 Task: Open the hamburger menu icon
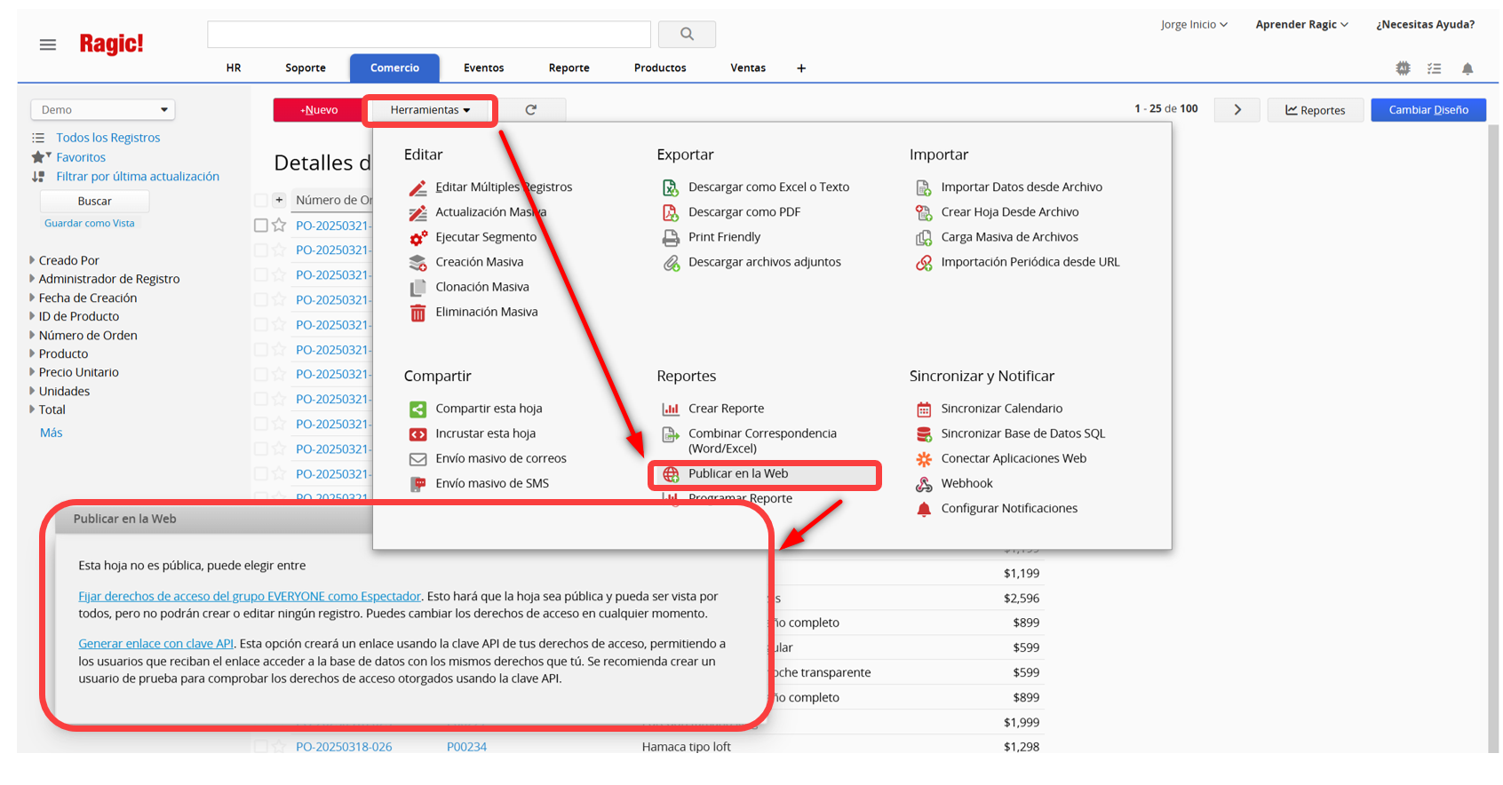pyautogui.click(x=48, y=44)
